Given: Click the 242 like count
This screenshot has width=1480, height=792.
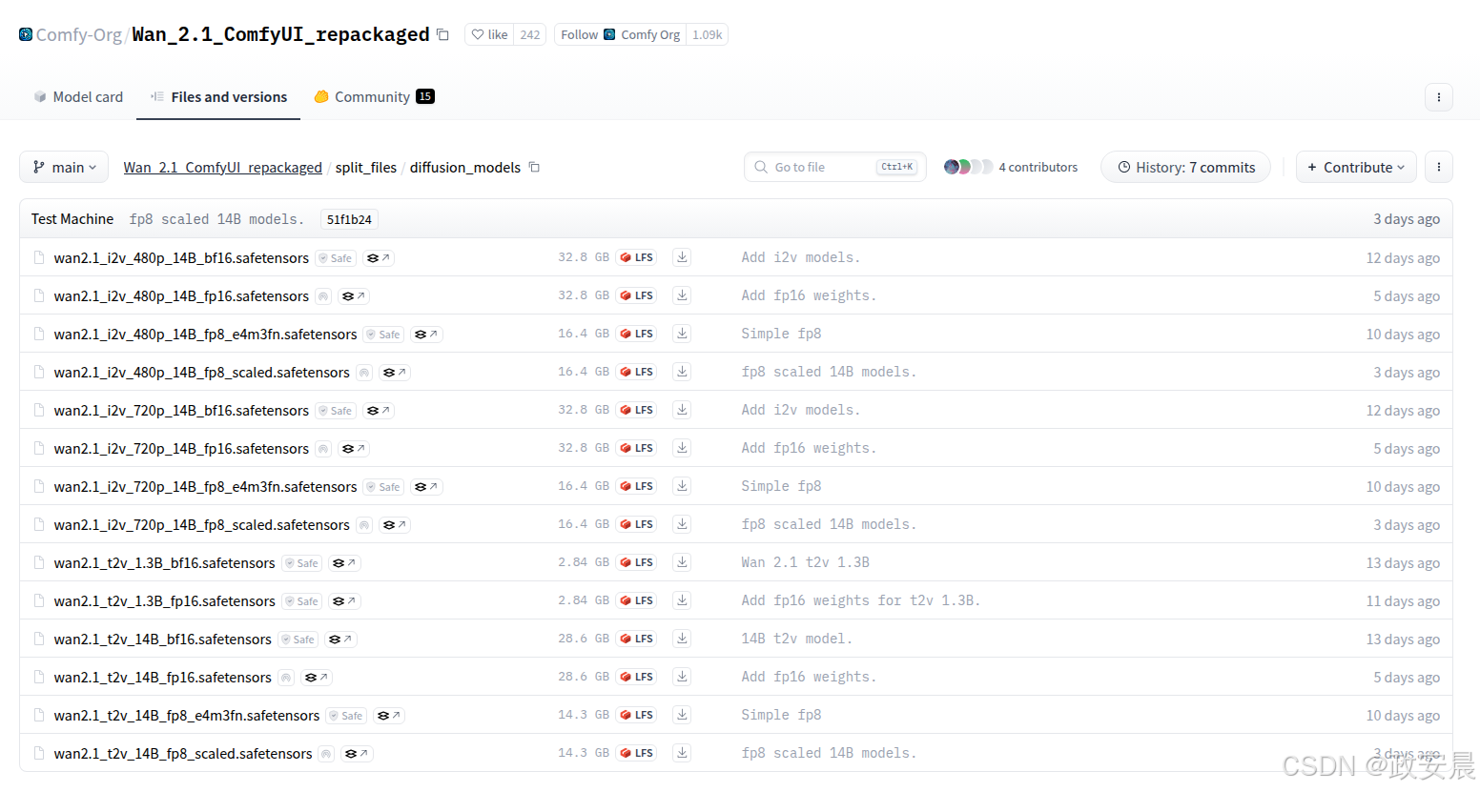Looking at the screenshot, I should [x=530, y=34].
